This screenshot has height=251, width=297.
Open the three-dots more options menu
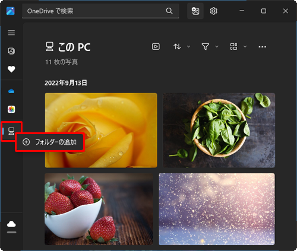(262, 47)
